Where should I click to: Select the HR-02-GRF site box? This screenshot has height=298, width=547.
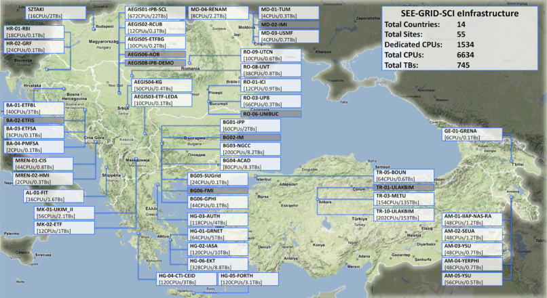pos(34,47)
